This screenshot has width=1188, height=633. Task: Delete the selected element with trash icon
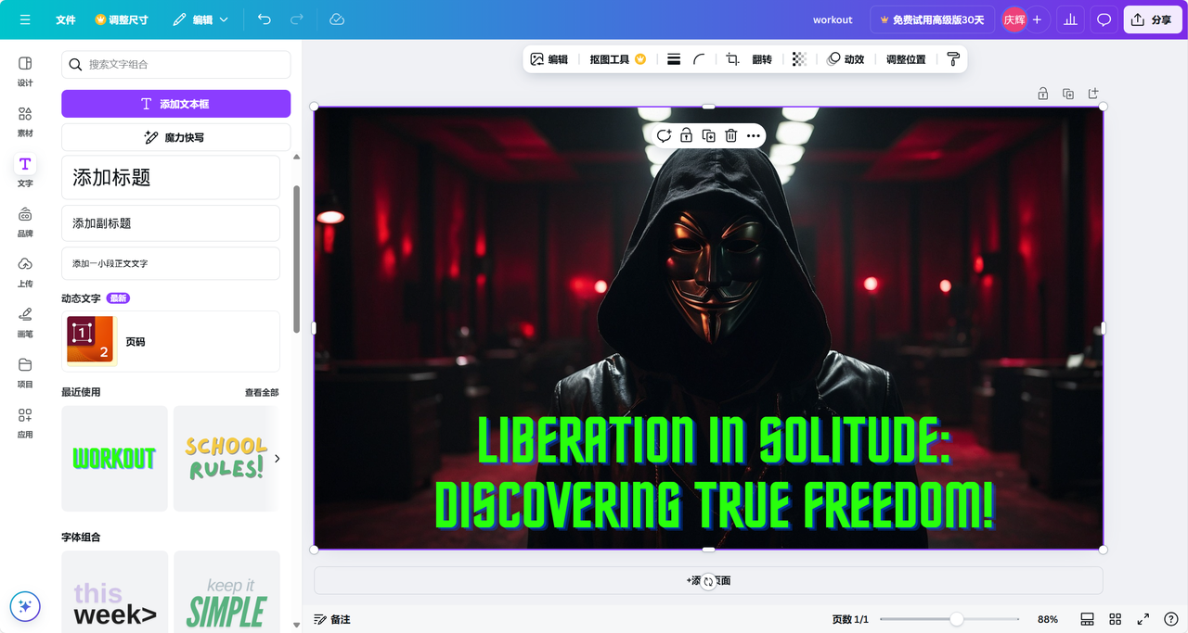[731, 135]
